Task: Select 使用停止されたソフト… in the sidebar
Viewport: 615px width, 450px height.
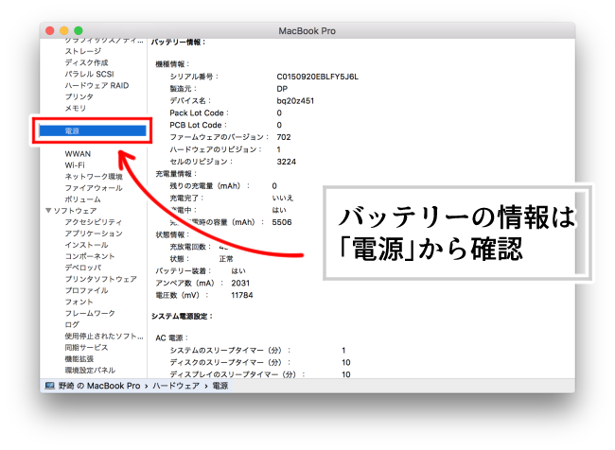Action: point(104,336)
